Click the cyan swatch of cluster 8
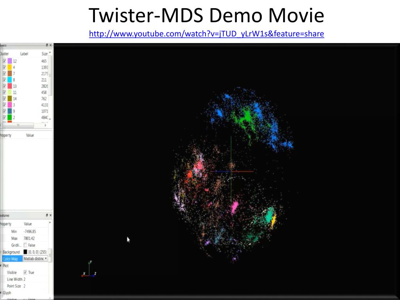The width and height of the screenshot is (400, 300). pos(10,80)
